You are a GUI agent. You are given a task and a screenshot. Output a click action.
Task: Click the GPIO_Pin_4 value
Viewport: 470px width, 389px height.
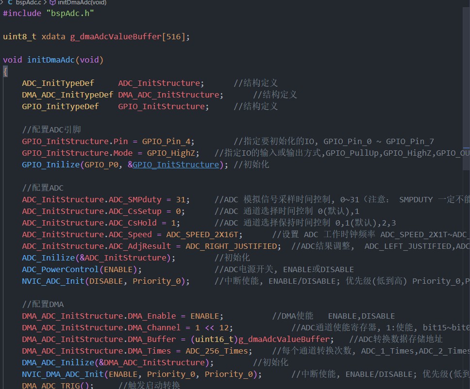[x=166, y=141]
